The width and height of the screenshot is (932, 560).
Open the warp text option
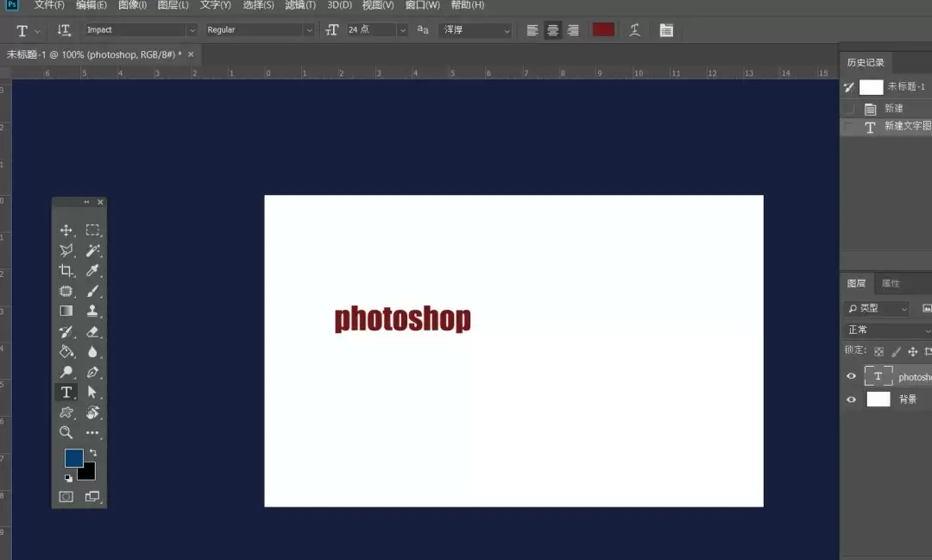(634, 30)
